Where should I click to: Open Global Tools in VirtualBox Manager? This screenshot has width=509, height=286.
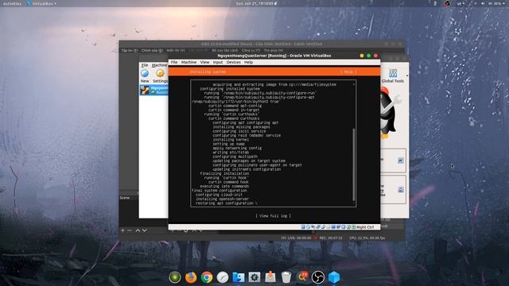pyautogui.click(x=393, y=76)
